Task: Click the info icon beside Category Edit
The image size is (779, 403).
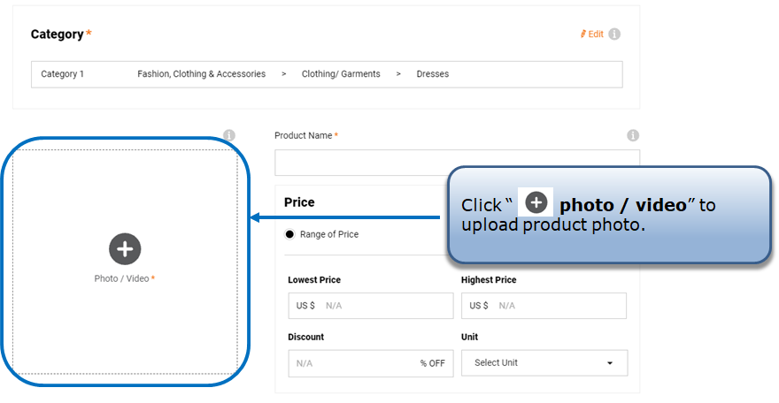Action: click(x=614, y=34)
